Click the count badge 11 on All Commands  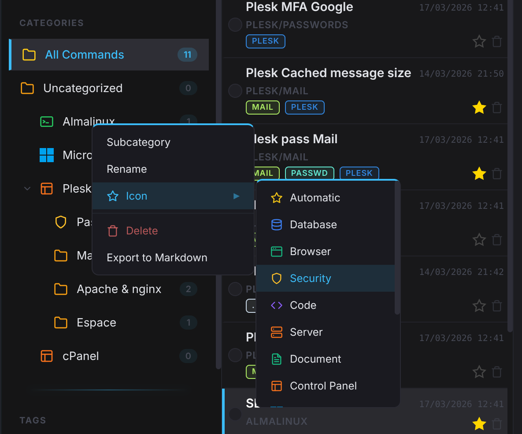click(x=187, y=55)
